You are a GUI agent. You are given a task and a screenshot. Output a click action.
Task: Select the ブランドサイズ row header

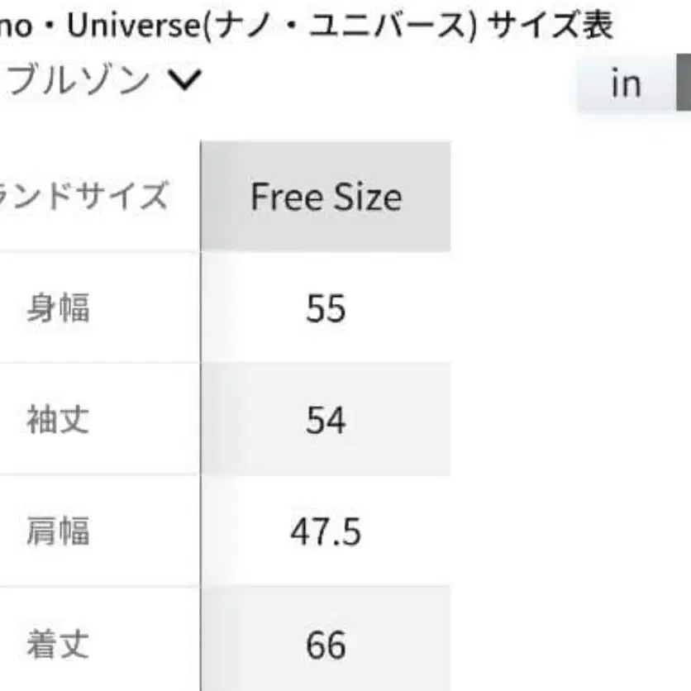pyautogui.click(x=83, y=197)
